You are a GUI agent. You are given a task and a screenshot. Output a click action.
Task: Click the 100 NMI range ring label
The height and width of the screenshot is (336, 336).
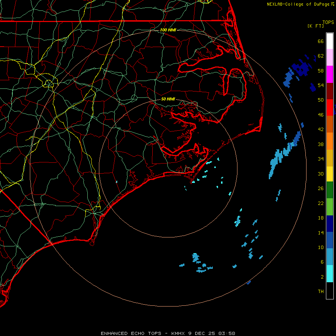click(x=168, y=30)
